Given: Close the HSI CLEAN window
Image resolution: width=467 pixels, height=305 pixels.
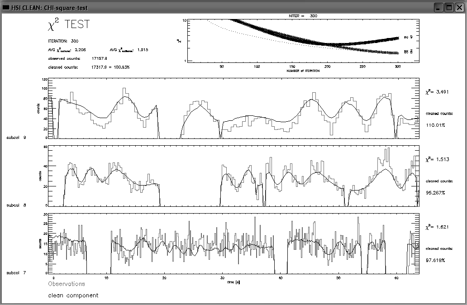Looking at the screenshot, I should (459, 7).
